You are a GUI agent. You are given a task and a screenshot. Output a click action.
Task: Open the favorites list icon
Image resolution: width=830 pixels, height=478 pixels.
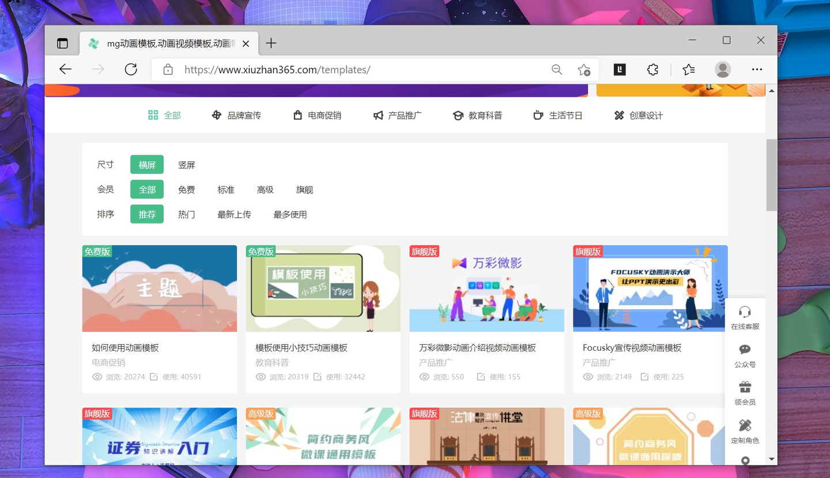(688, 70)
